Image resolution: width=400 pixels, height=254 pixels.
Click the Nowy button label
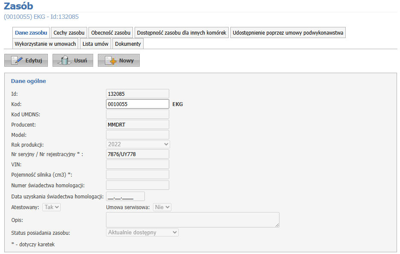click(x=126, y=60)
